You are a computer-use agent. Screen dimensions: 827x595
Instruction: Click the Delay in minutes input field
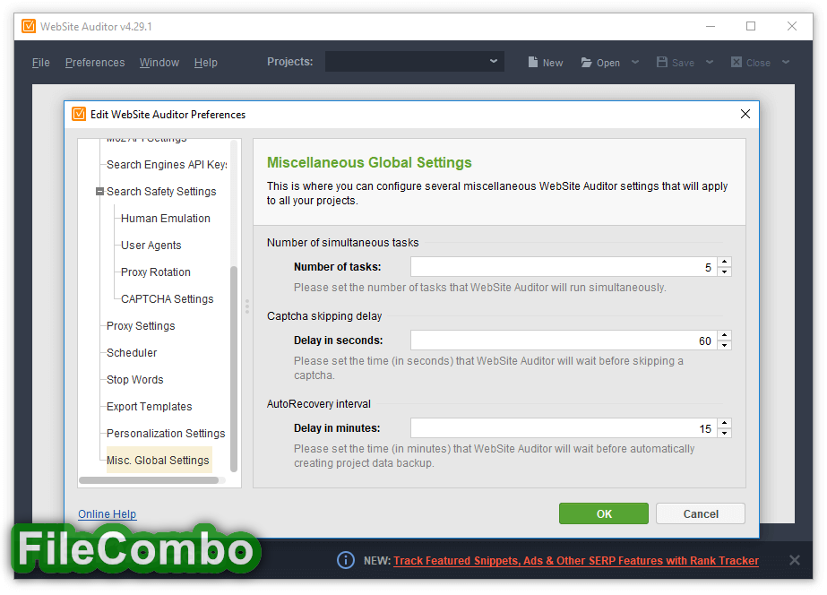pyautogui.click(x=564, y=428)
